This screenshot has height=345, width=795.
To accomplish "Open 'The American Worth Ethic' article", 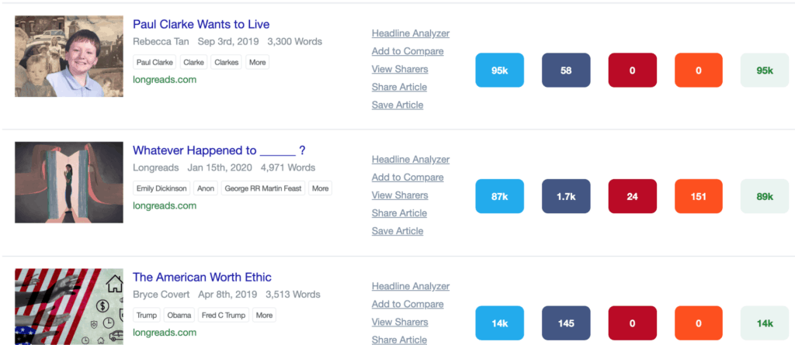I will pos(202,277).
